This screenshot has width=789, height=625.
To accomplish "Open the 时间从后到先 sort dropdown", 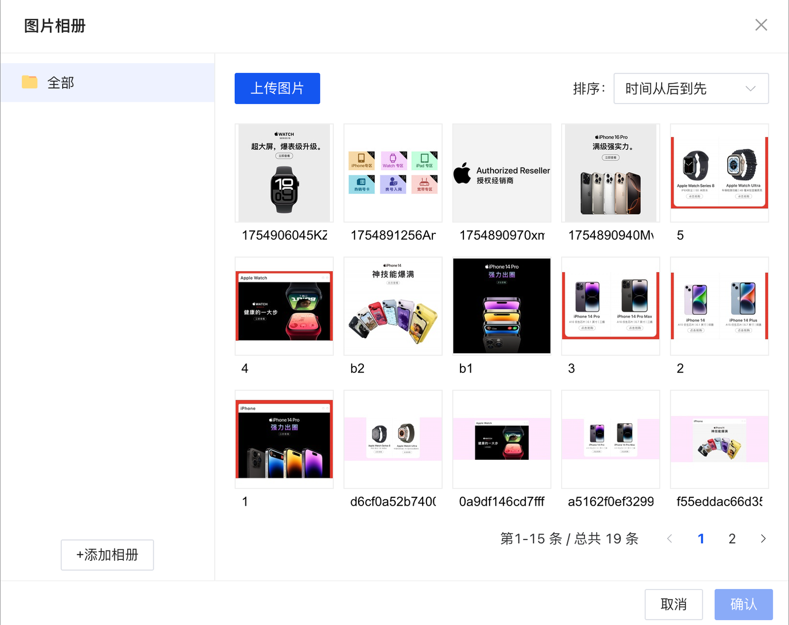I will tap(691, 88).
